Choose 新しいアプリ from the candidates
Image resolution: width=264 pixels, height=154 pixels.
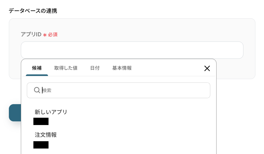click(51, 112)
